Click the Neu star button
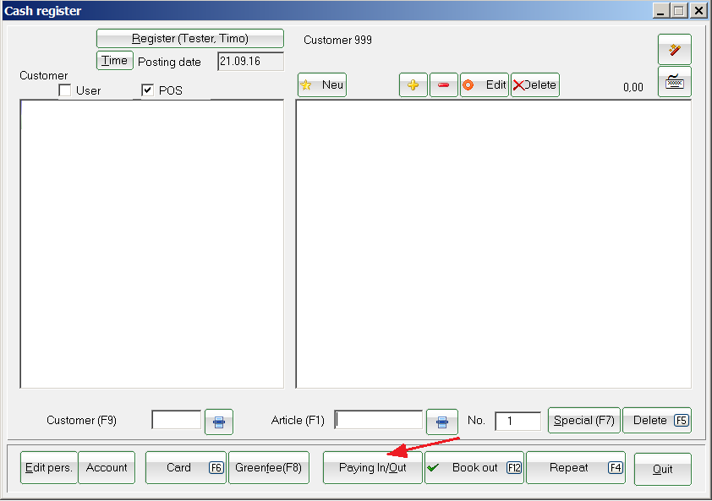 322,84
